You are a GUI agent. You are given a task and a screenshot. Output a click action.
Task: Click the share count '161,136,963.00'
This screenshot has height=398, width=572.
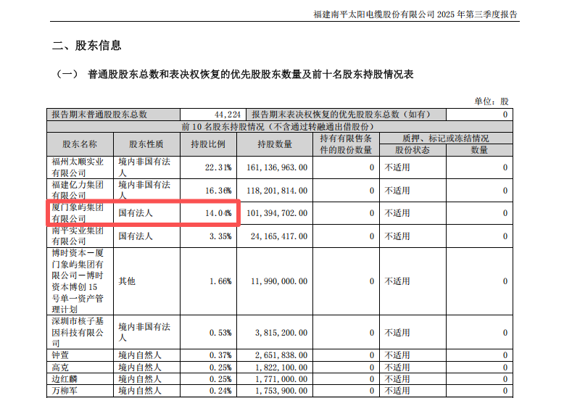coord(277,167)
